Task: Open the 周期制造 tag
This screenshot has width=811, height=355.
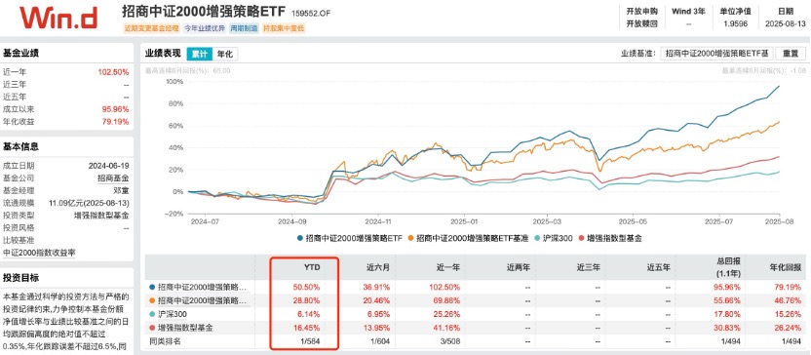Action: [245, 28]
